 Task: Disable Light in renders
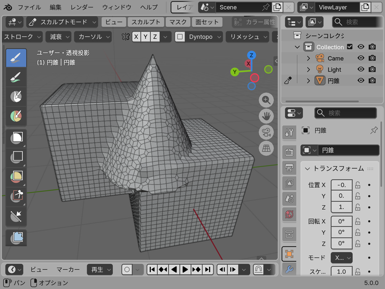point(372,69)
